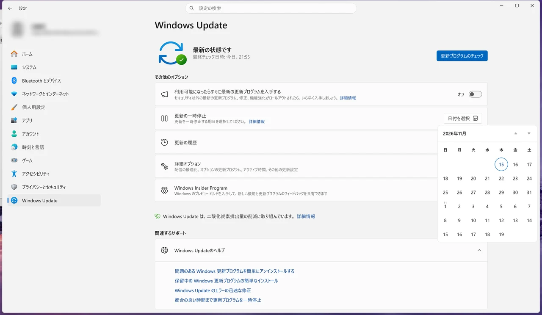Select day 22 in the calendar popup
This screenshot has width=542, height=315.
pyautogui.click(x=501, y=179)
